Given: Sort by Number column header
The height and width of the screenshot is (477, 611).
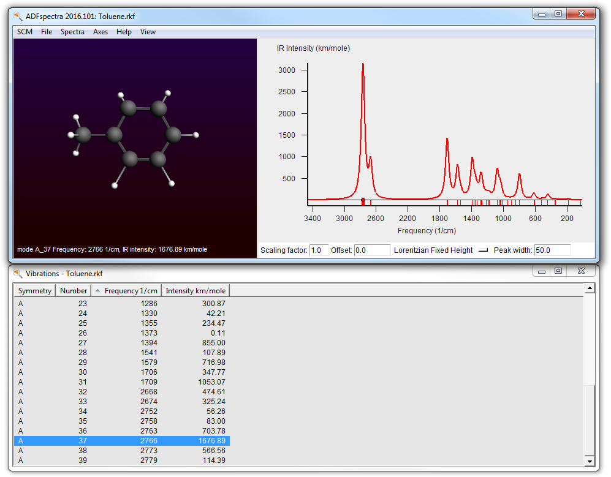Looking at the screenshot, I should [74, 291].
